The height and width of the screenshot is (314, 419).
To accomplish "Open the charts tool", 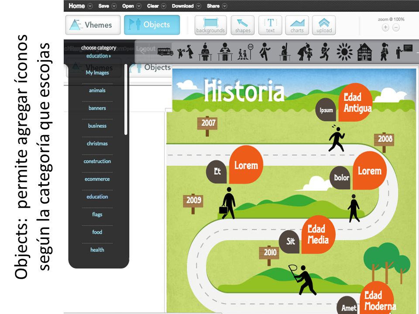I will pyautogui.click(x=297, y=25).
